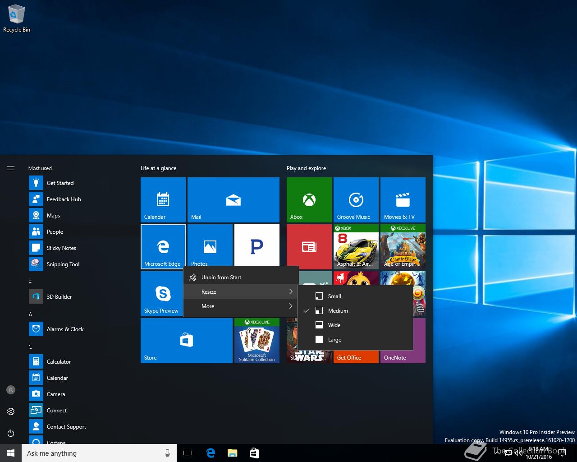Click the Most used heading
The height and width of the screenshot is (462, 577).
tap(40, 168)
